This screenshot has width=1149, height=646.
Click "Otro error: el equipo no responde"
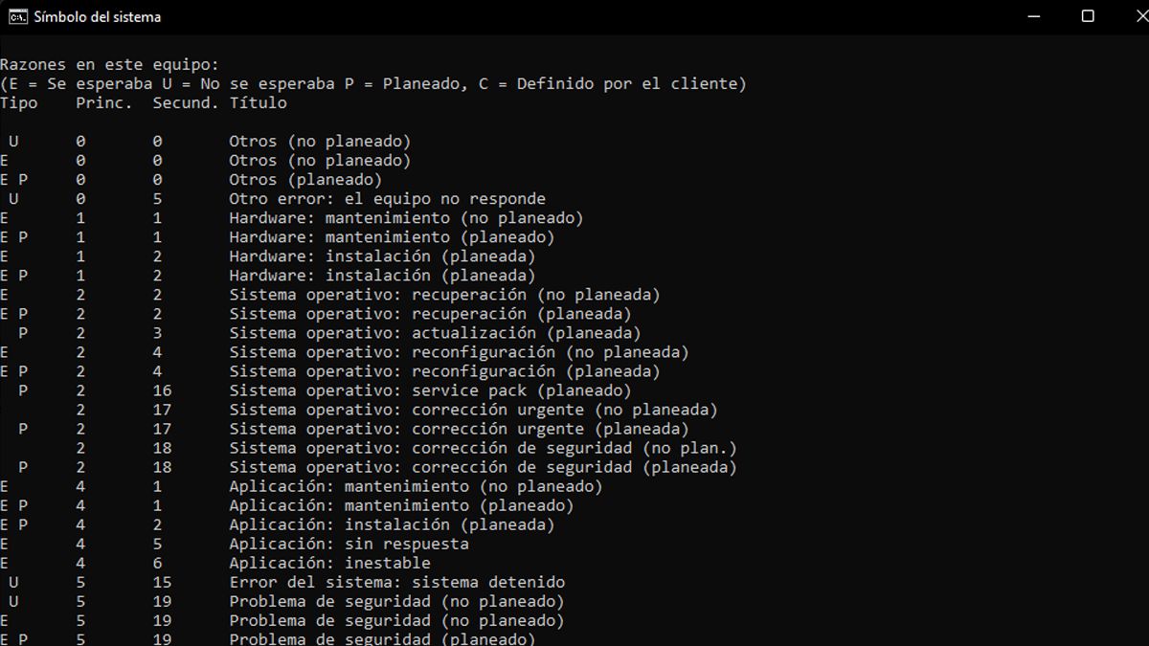[x=387, y=199]
